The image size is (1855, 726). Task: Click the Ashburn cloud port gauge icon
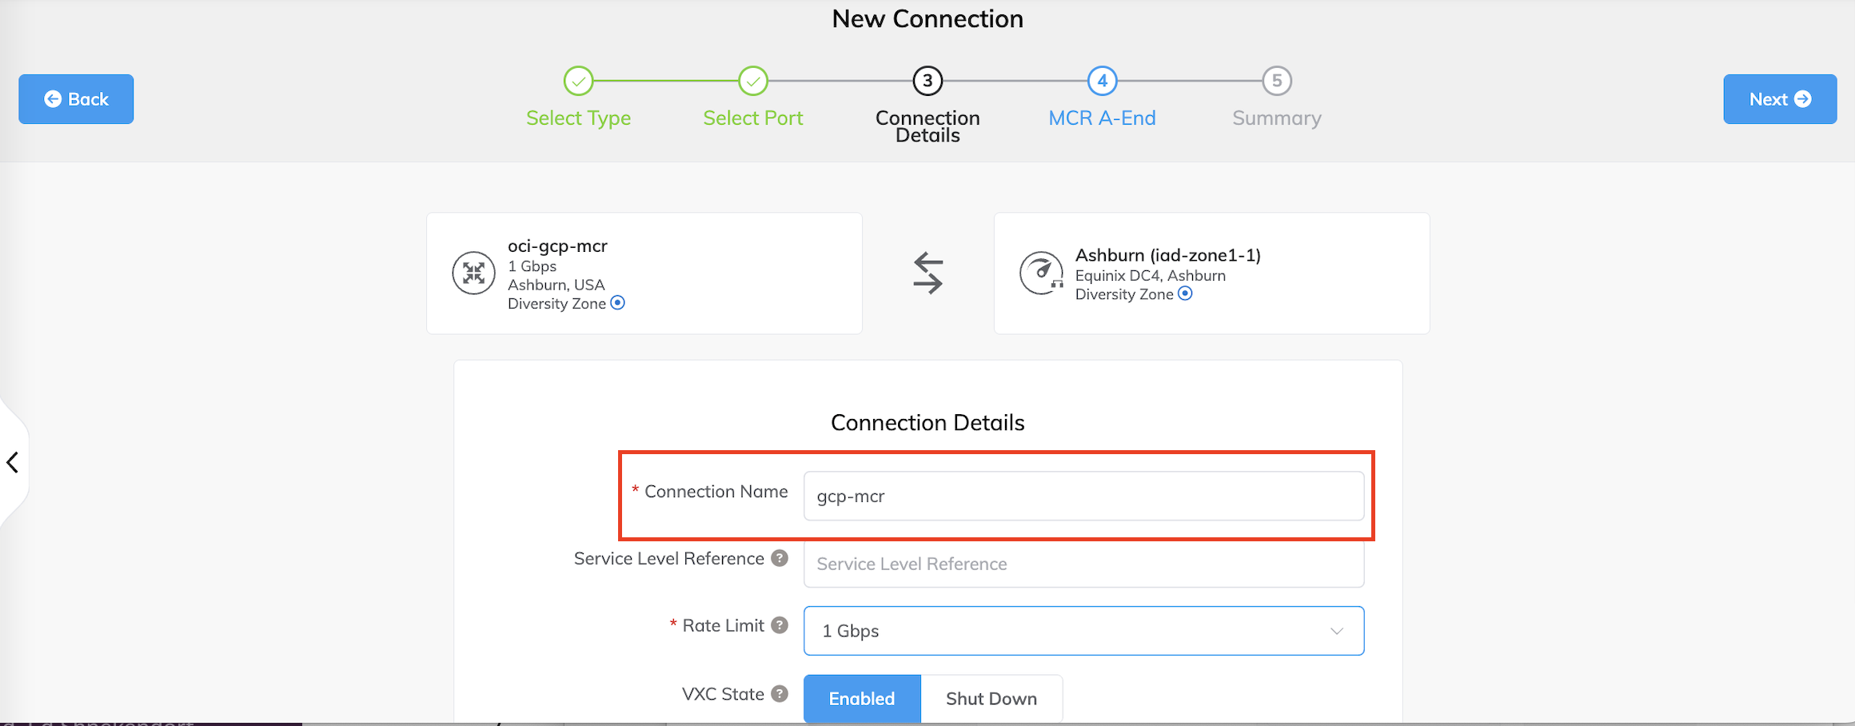click(x=1041, y=273)
